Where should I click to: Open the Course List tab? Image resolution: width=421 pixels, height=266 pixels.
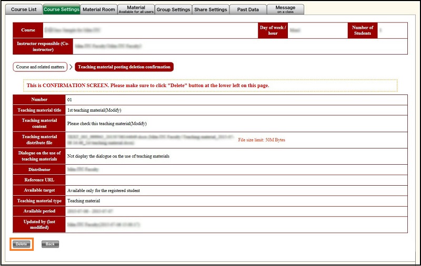point(24,9)
